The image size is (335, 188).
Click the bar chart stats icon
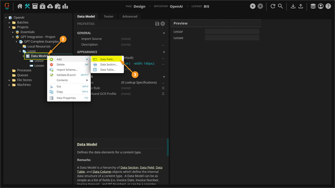coord(65,6)
